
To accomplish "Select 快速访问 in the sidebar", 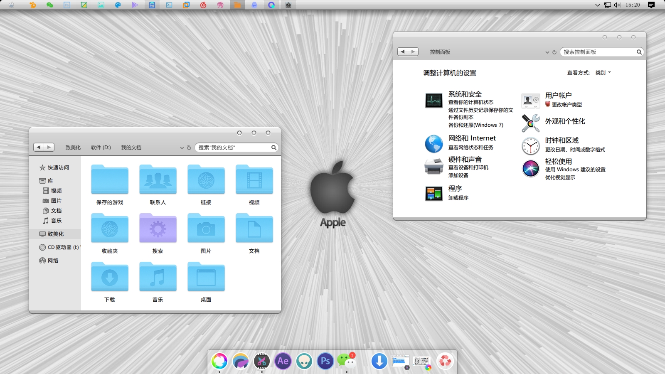I will point(54,167).
